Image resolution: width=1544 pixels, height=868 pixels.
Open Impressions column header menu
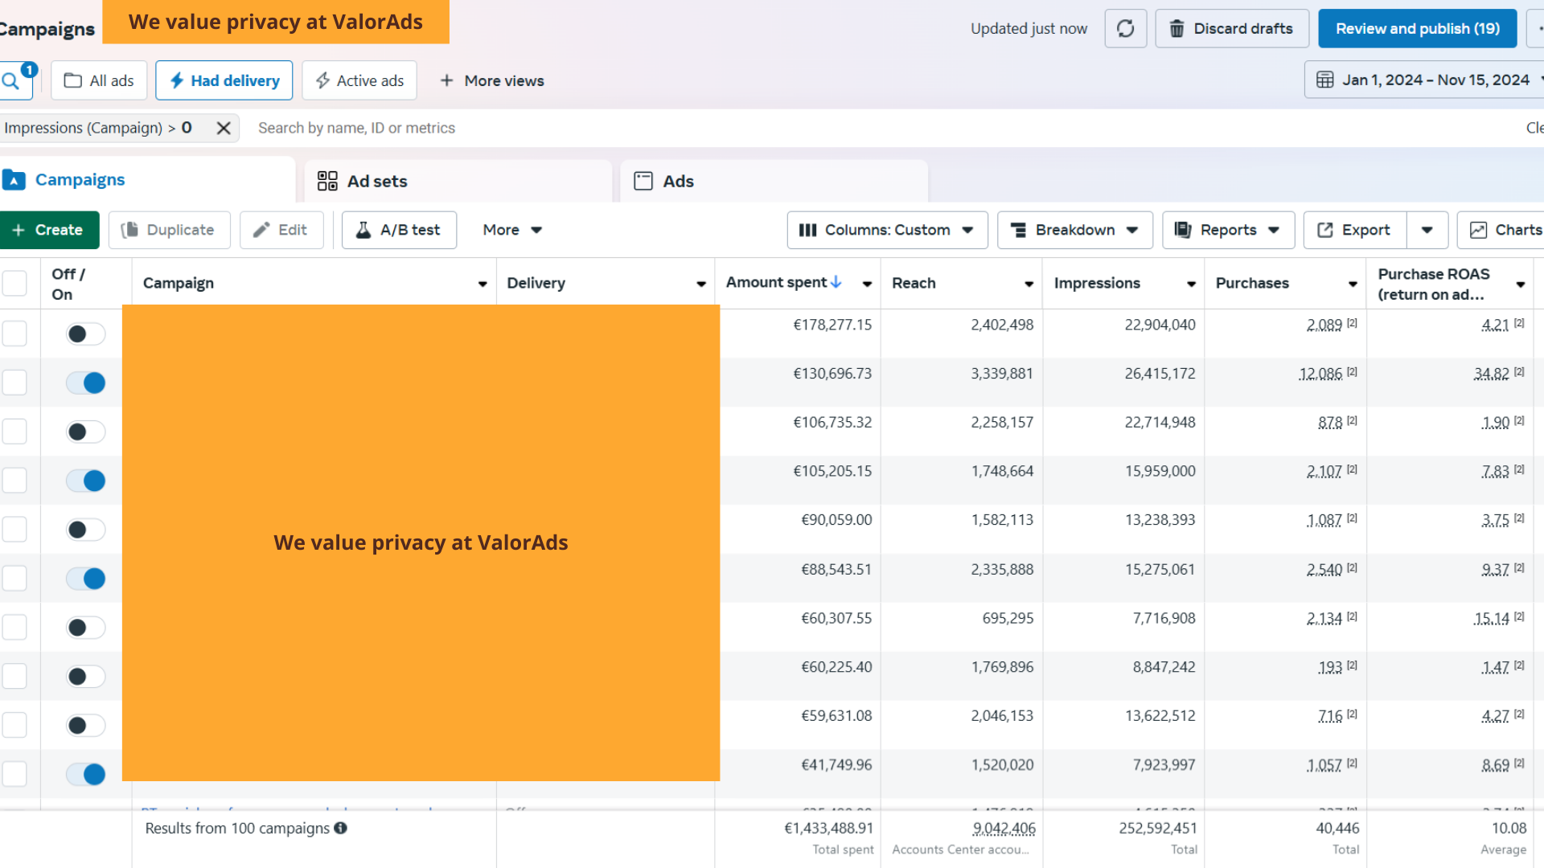[x=1191, y=284]
